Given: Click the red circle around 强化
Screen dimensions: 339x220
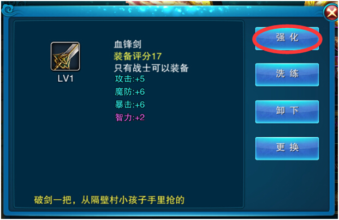Looking at the screenshot, I should click(287, 39).
